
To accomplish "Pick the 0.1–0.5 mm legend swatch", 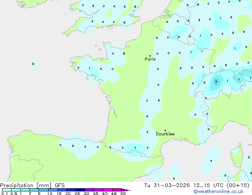I will [x=7, y=190].
